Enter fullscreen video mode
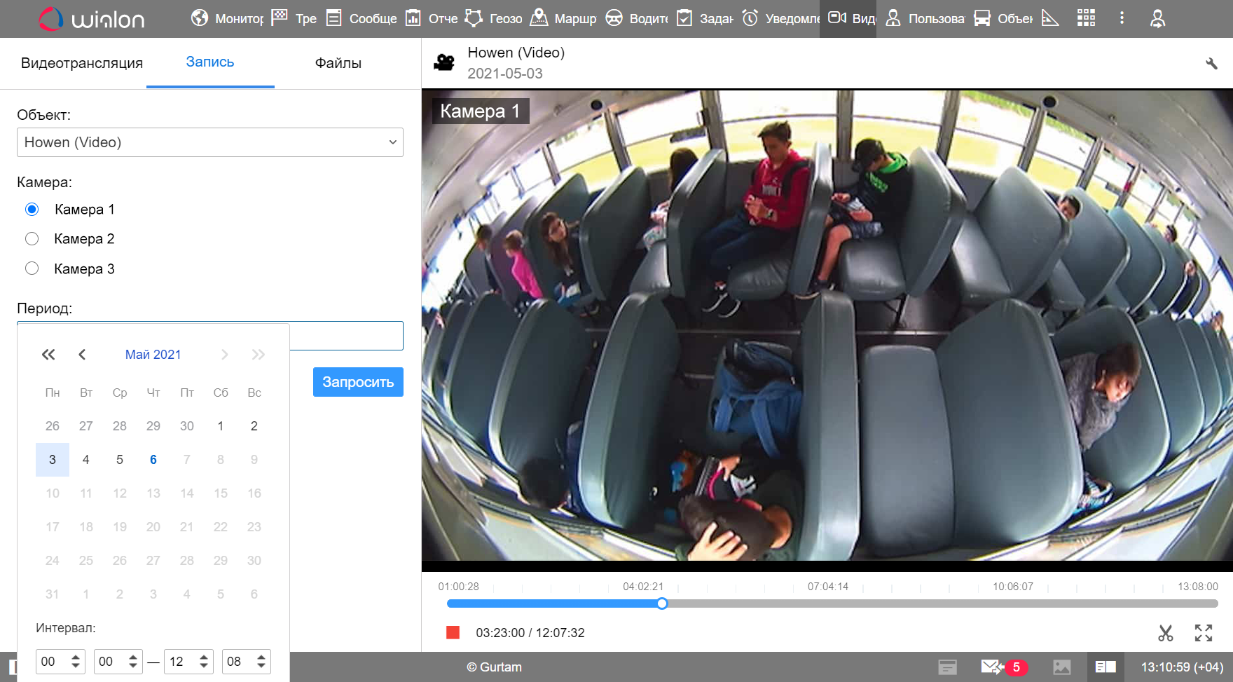Image resolution: width=1233 pixels, height=682 pixels. click(x=1203, y=633)
